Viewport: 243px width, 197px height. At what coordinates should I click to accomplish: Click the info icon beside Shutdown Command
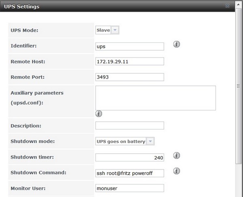point(177,171)
